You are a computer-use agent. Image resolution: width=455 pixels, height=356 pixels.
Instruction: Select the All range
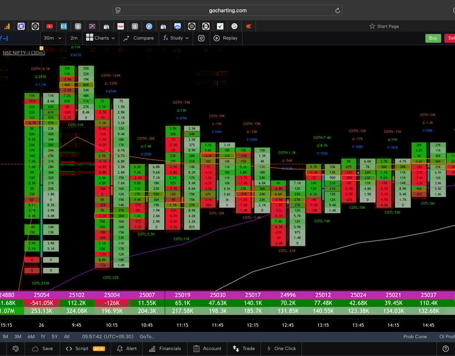click(x=67, y=336)
